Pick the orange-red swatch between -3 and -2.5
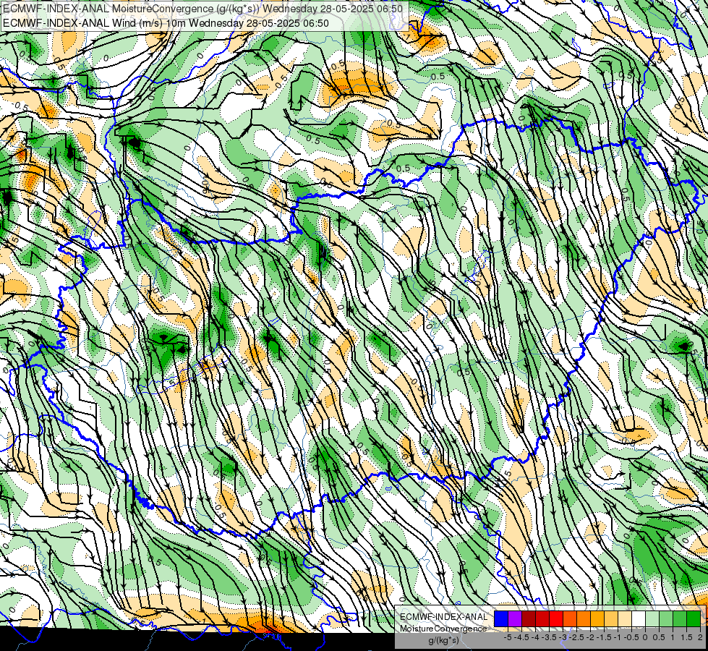 point(570,619)
